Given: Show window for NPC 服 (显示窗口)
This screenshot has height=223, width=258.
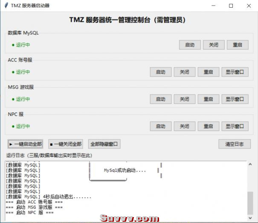Looking at the screenshot, I should pos(235,126).
